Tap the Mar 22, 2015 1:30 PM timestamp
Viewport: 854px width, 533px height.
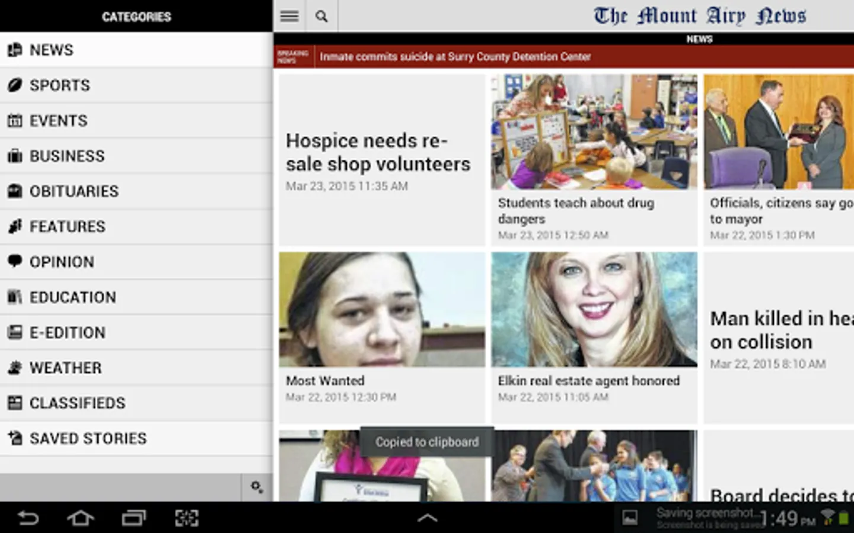[x=763, y=235]
